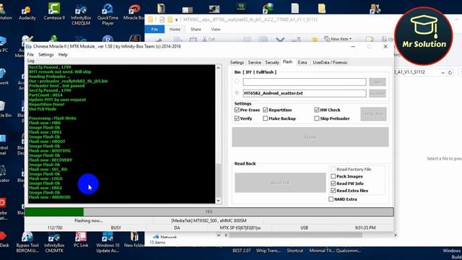
Task: Click the log scroll-down arrow
Action: tap(218, 201)
